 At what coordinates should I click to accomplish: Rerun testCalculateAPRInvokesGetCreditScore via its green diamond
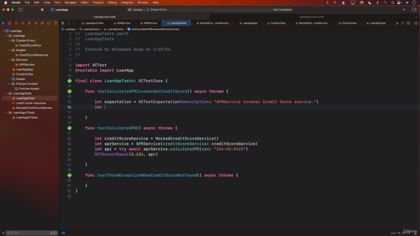click(70, 91)
